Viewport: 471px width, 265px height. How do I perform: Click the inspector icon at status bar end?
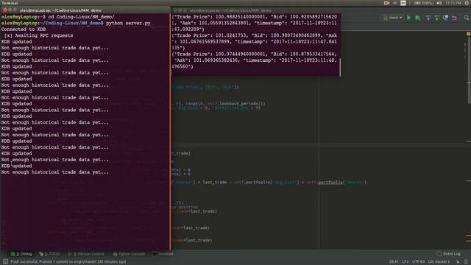tap(466, 262)
